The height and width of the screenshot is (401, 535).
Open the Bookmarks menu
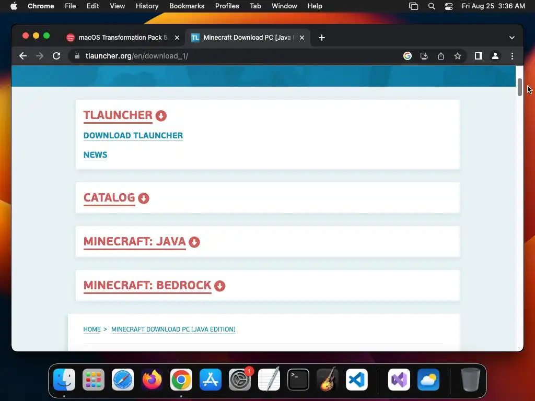[187, 6]
